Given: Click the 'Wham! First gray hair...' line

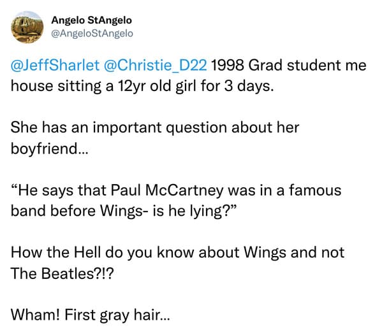Looking at the screenshot, I should (x=90, y=315).
